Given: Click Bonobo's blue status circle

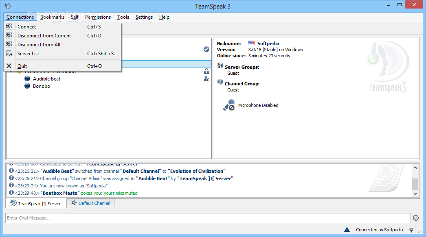Looking at the screenshot, I should [27, 86].
